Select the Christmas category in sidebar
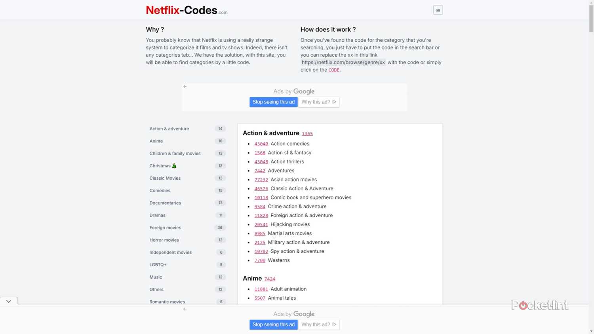 pos(160,166)
